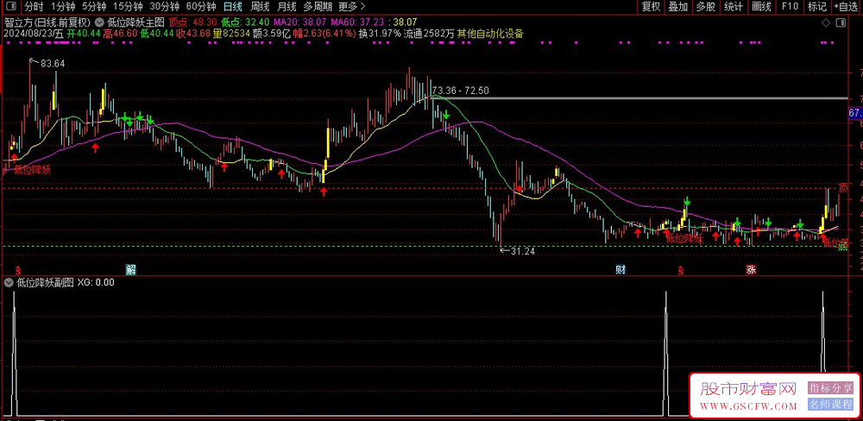The height and width of the screenshot is (421, 863).
Task: Activate the 画线 drawing tool
Action: click(x=761, y=7)
